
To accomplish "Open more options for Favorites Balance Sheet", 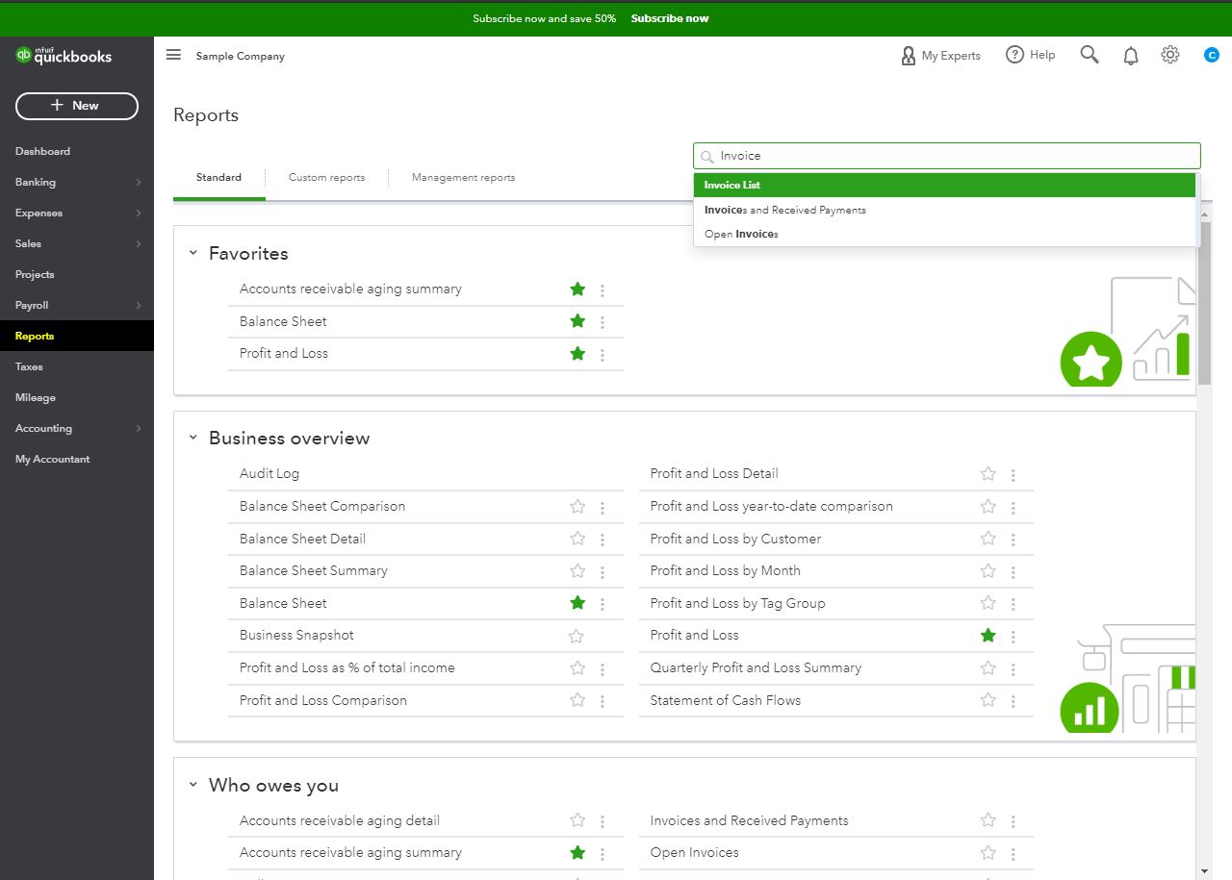I will [x=603, y=322].
